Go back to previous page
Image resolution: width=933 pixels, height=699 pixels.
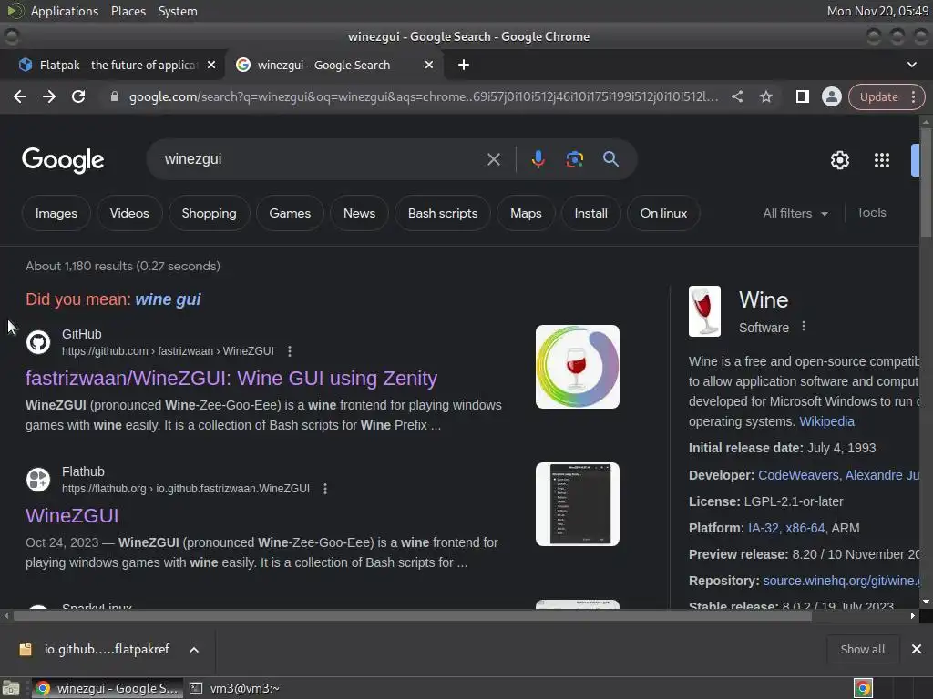coord(20,96)
